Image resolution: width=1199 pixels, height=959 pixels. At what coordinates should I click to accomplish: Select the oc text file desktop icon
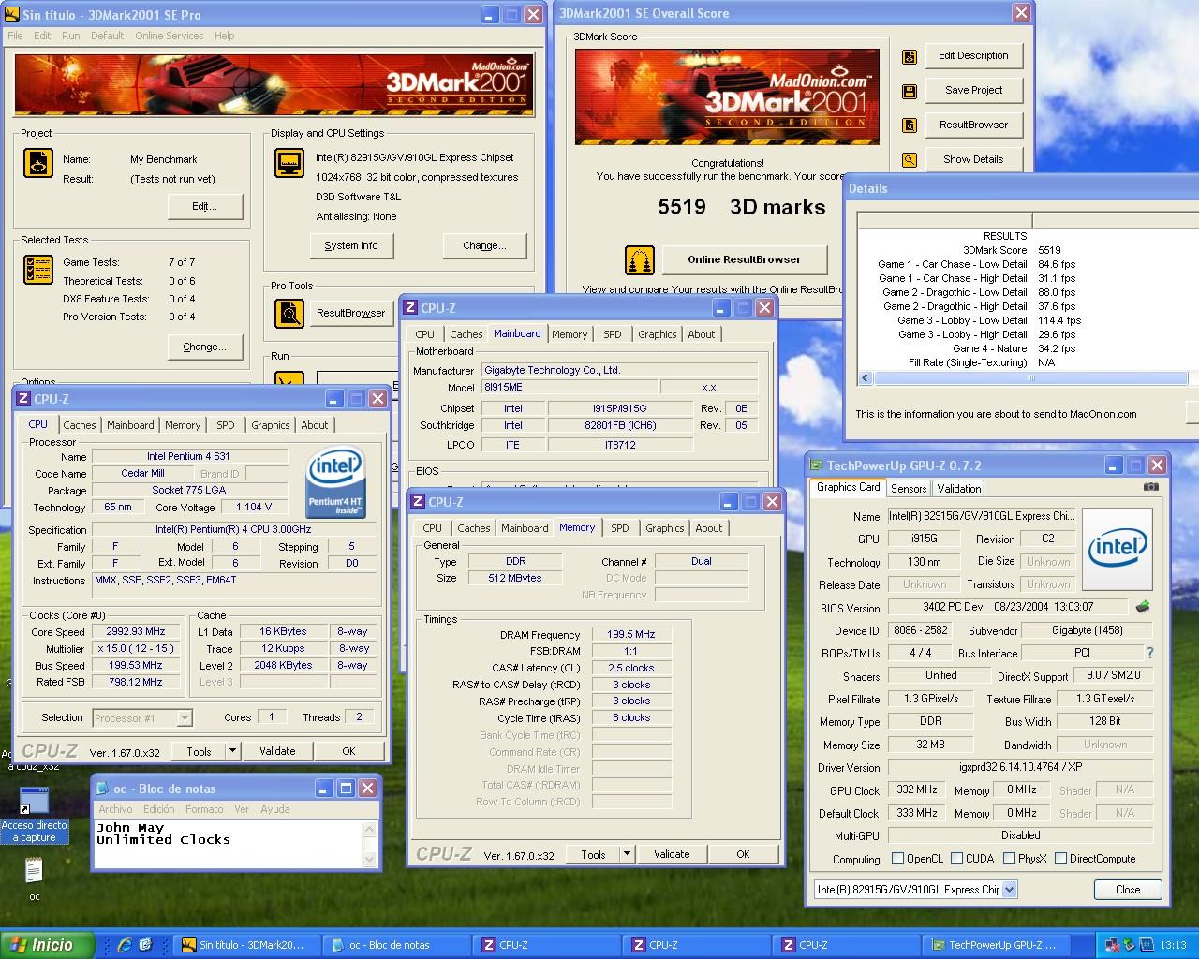[x=34, y=878]
